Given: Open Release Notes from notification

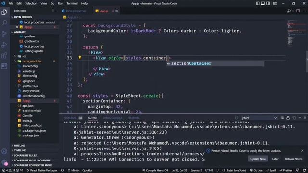Looking at the screenshot, I should [294, 159].
